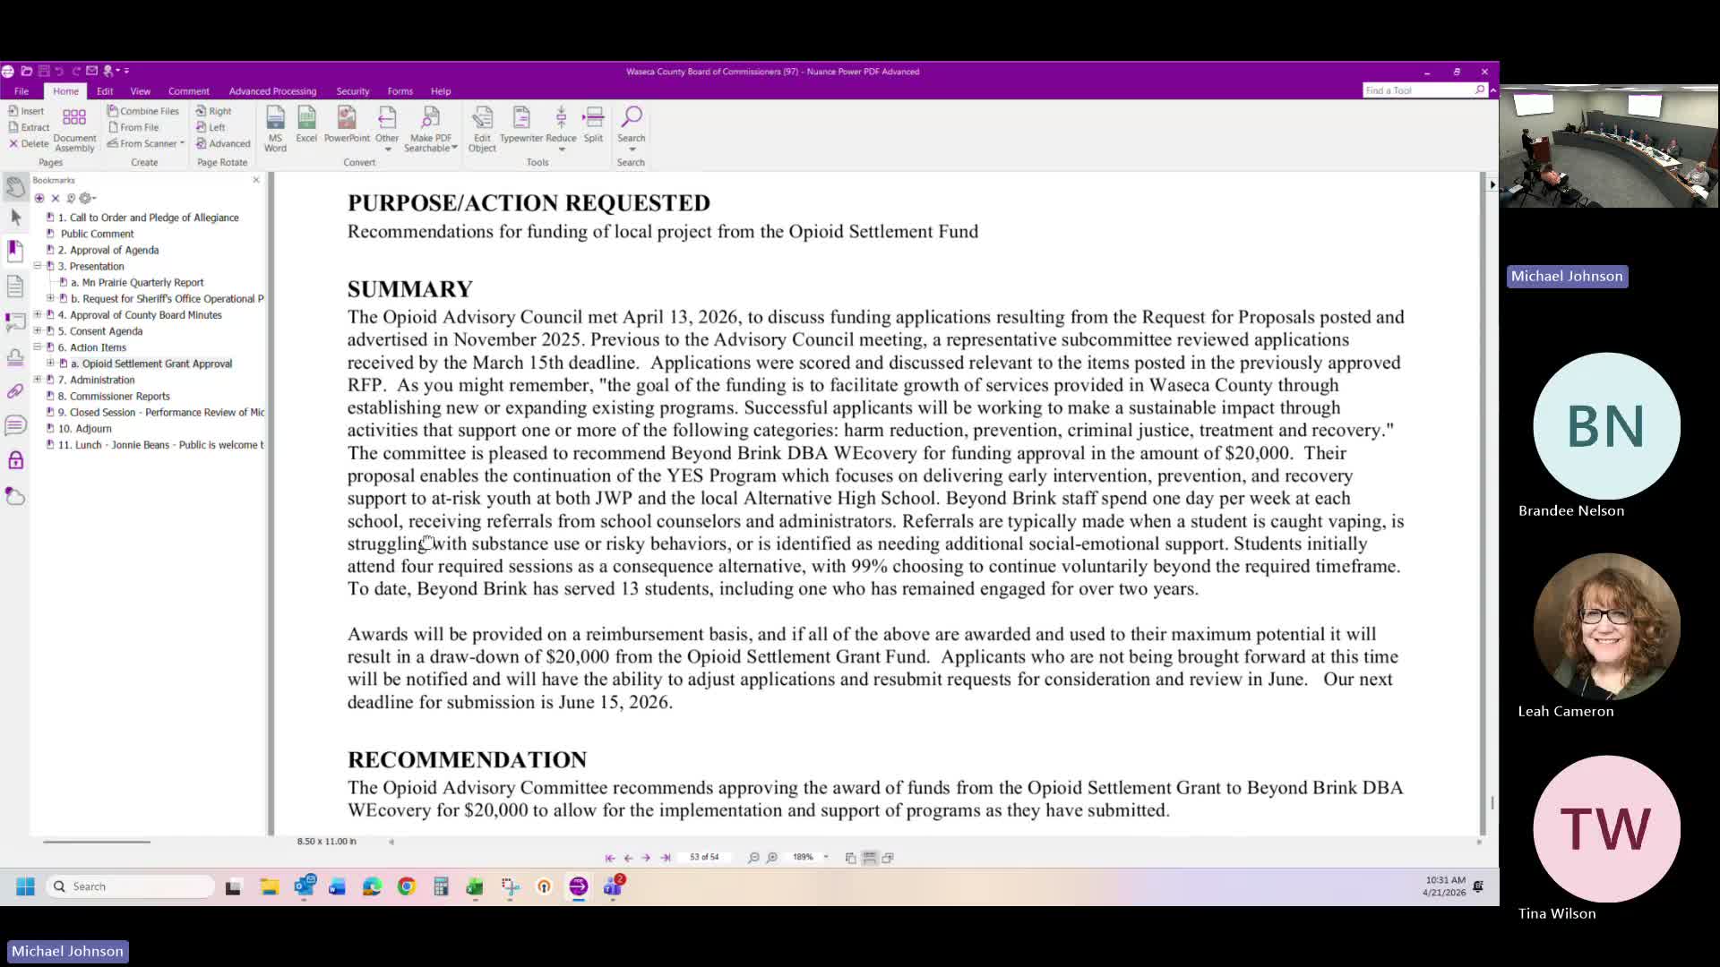The height and width of the screenshot is (967, 1720).
Task: Open the comments speech bubble panel
Action: [15, 425]
